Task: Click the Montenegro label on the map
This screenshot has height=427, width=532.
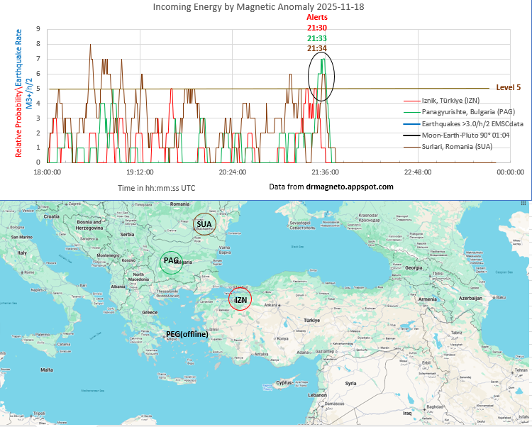Action: (108, 255)
